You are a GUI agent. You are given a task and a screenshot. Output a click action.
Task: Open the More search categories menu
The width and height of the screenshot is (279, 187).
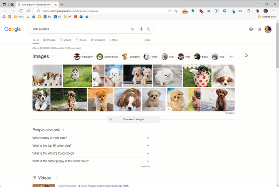click(114, 40)
